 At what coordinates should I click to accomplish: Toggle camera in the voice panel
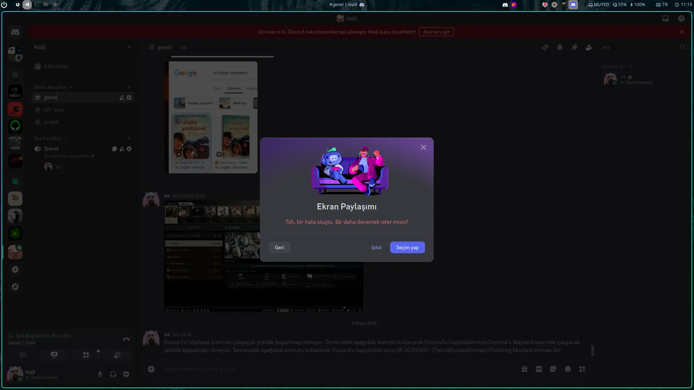(23, 355)
